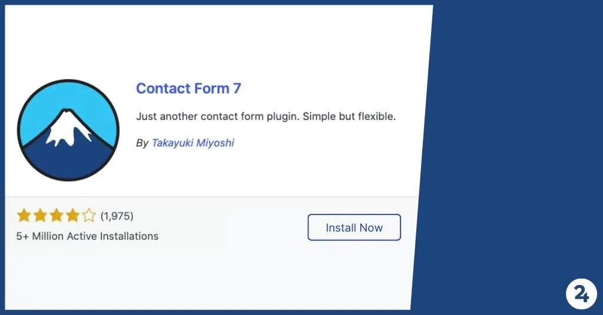Click the round 24 badge logo
This screenshot has height=315, width=603.
tap(581, 294)
